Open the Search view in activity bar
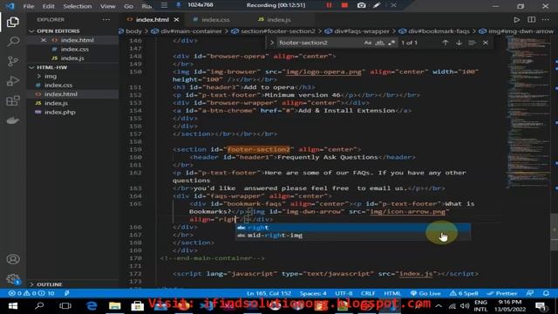 tap(13, 42)
